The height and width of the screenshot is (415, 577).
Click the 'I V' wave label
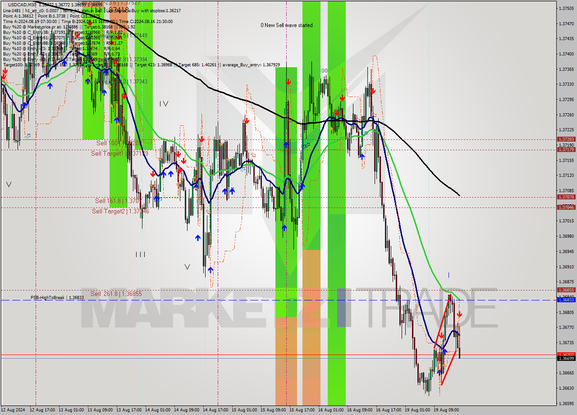(164, 104)
